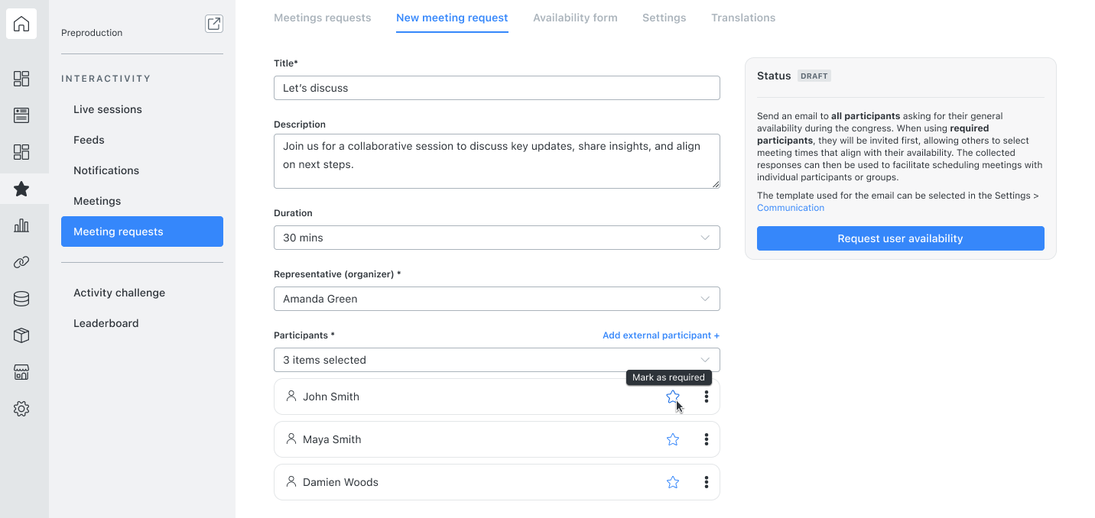Open the lower layout grid icon
The width and height of the screenshot is (1095, 518).
(21, 152)
